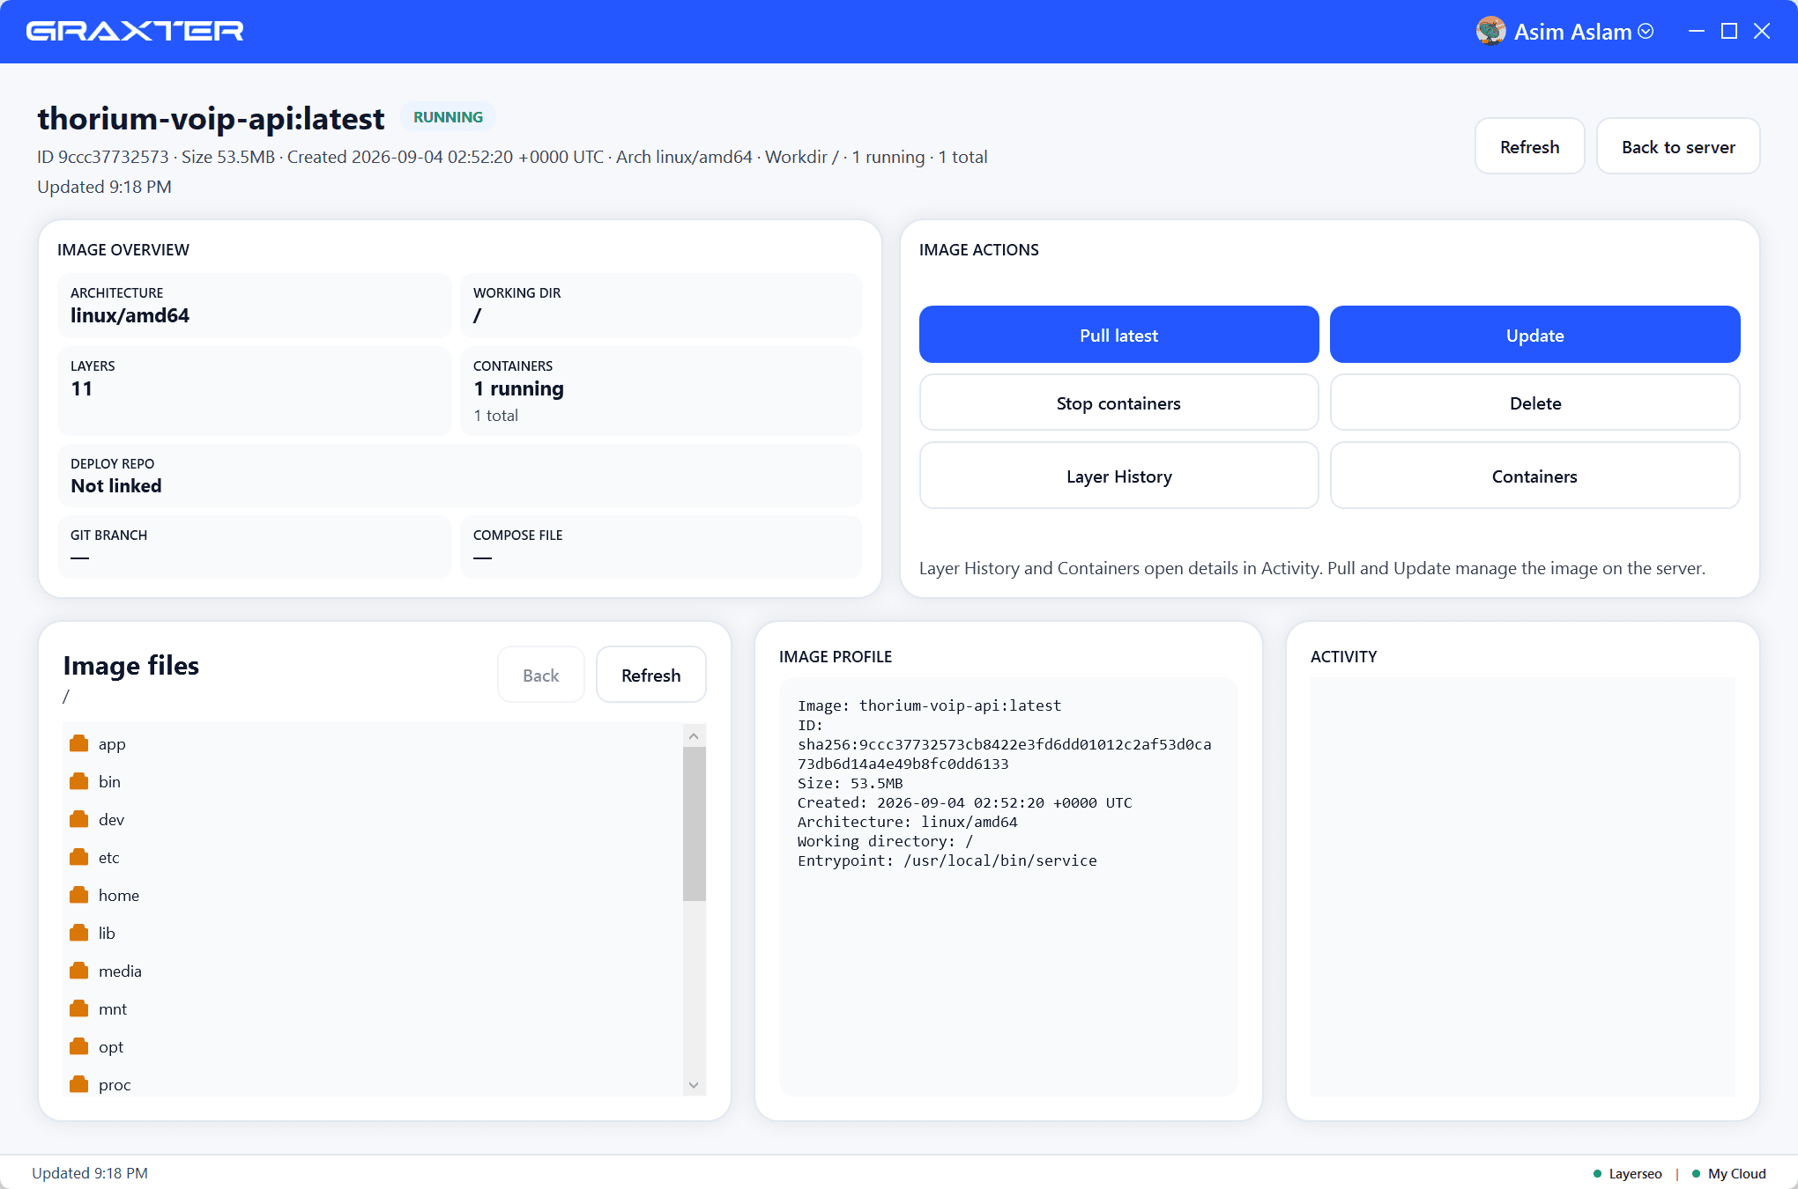Click the My Cloud green status dot
This screenshot has width=1798, height=1189.
(1696, 1174)
